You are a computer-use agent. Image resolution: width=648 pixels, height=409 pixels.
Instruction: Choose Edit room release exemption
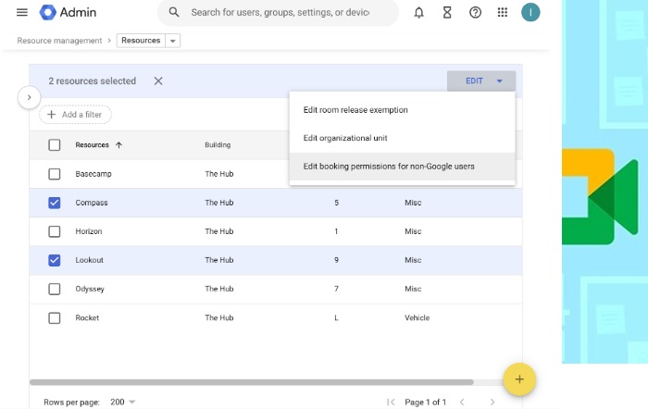pos(355,110)
